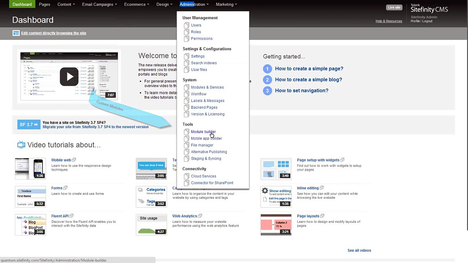
Task: Select Connector for SharePoint menu item
Action: pos(212,183)
